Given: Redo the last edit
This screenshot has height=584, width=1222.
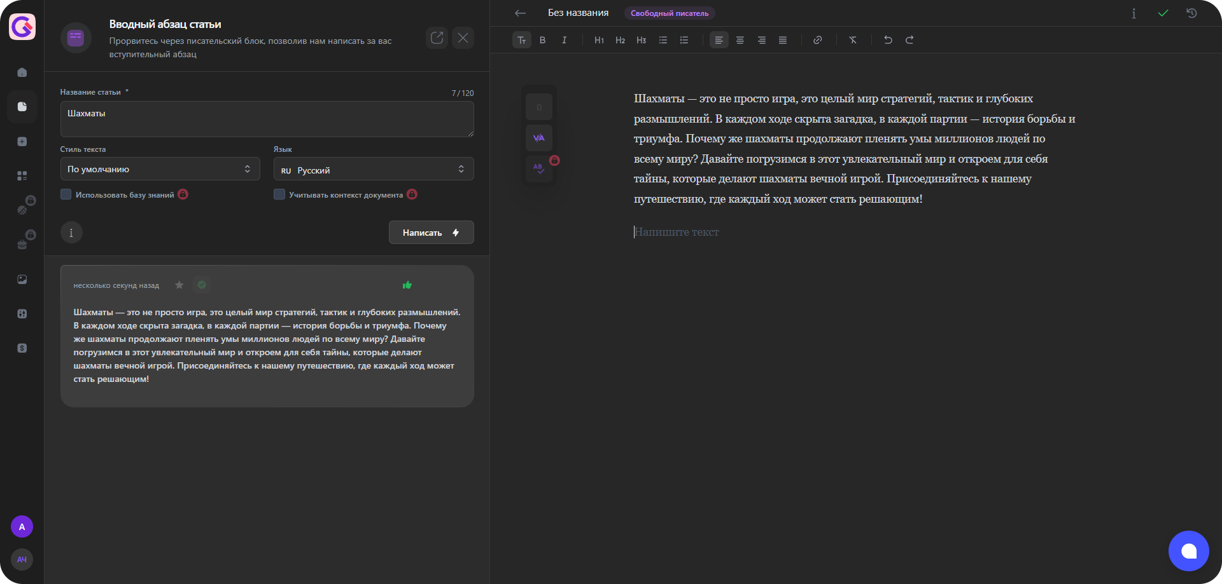Looking at the screenshot, I should coord(909,40).
